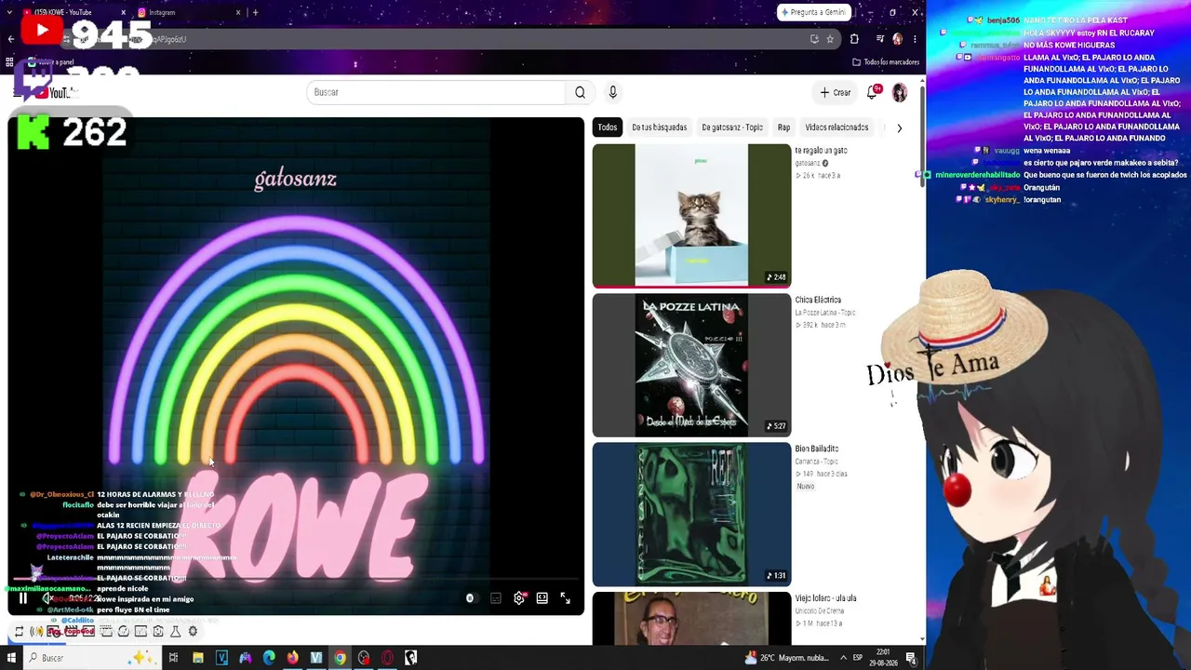Screen dimensions: 1191x670
Task: Open the taskbar clock showing 22:01
Action: point(882,658)
